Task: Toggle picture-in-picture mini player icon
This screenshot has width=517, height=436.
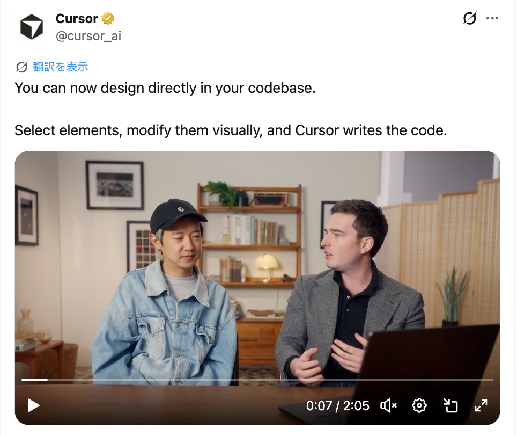Action: tap(450, 405)
